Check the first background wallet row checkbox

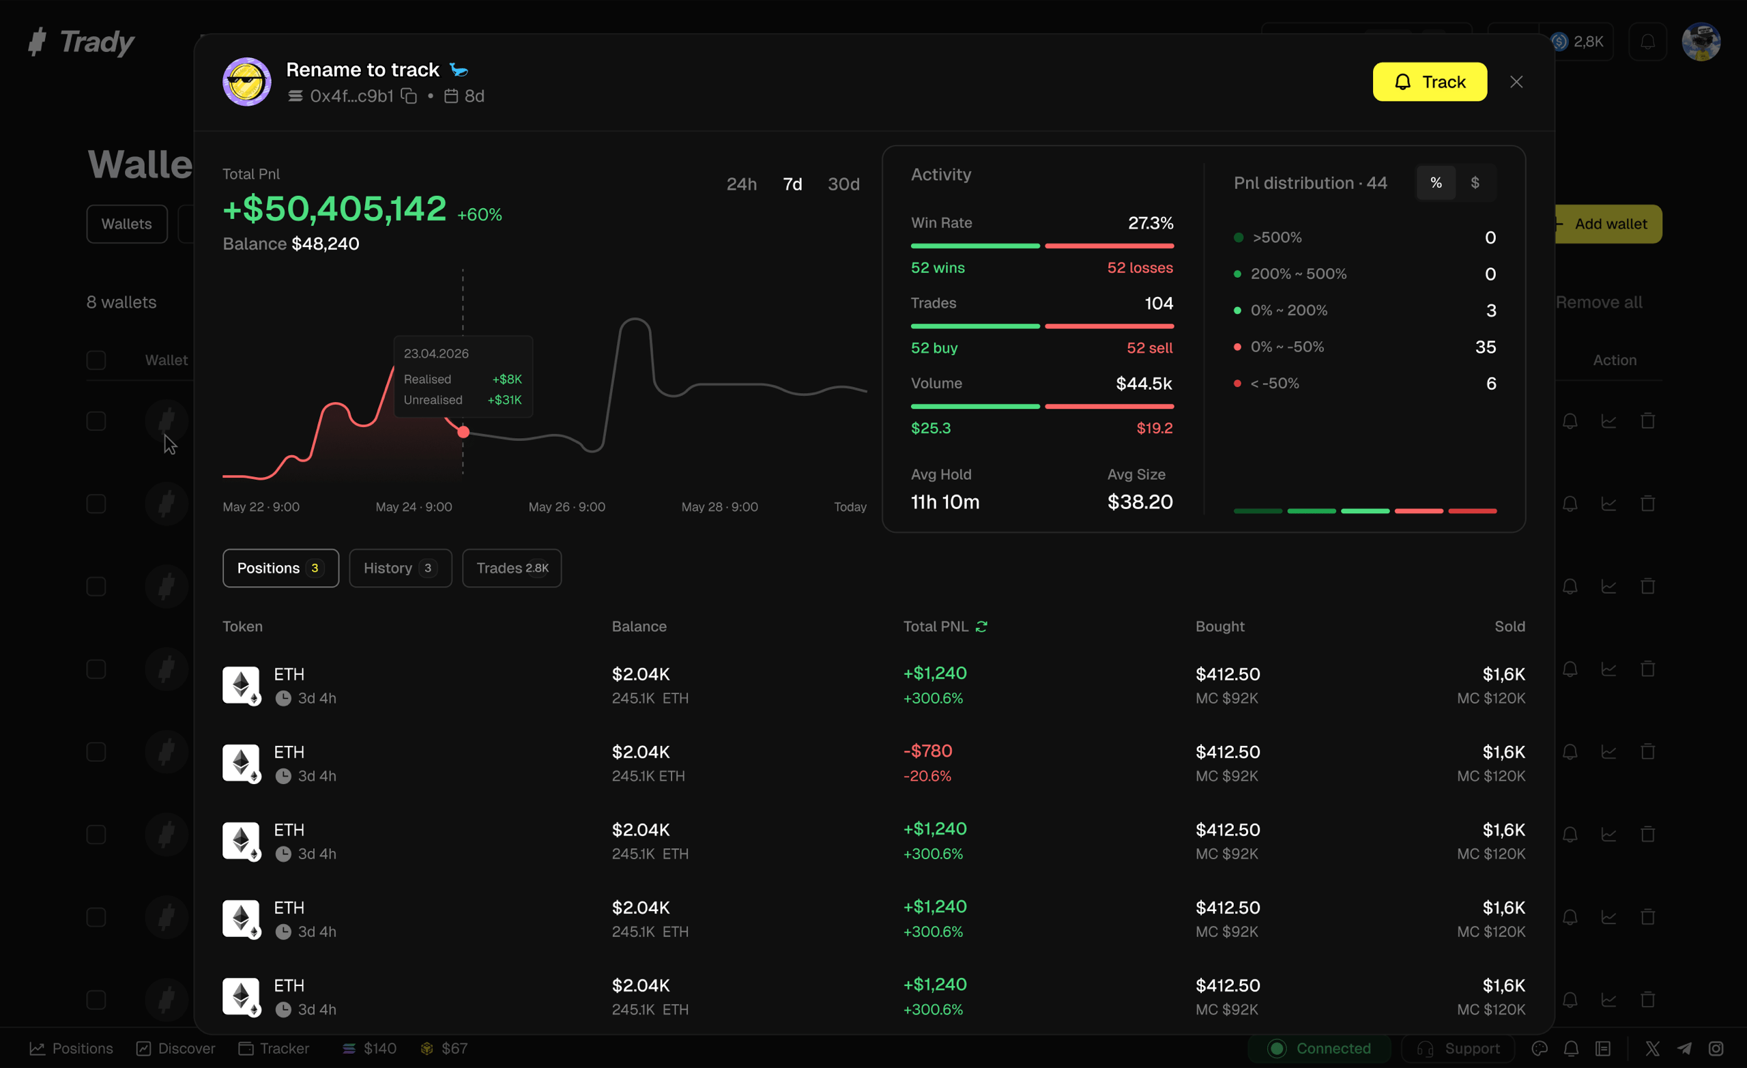point(96,421)
